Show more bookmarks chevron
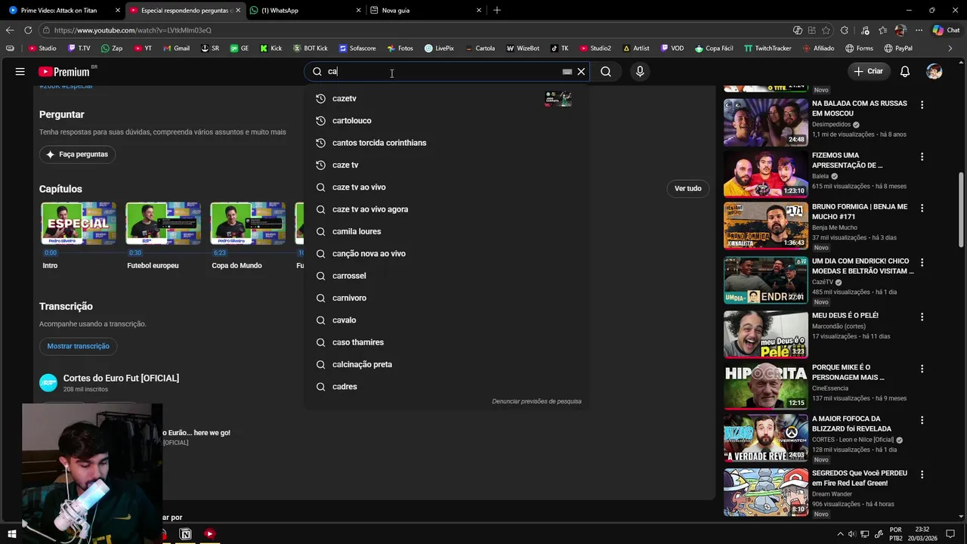 [x=950, y=48]
